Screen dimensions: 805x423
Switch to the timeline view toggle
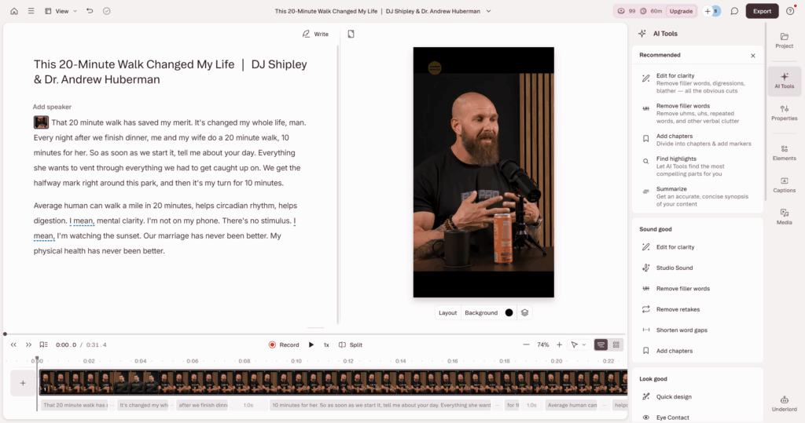tap(601, 345)
